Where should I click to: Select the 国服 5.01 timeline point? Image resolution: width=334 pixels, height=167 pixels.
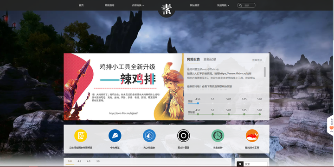tap(229, 103)
